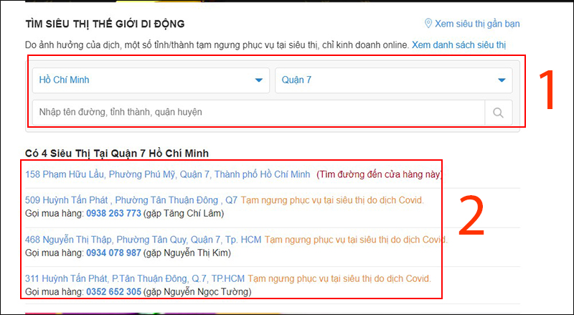
Task: Focus the 'Nhập tên đường, tỉnh thành' search field
Action: pyautogui.click(x=258, y=113)
